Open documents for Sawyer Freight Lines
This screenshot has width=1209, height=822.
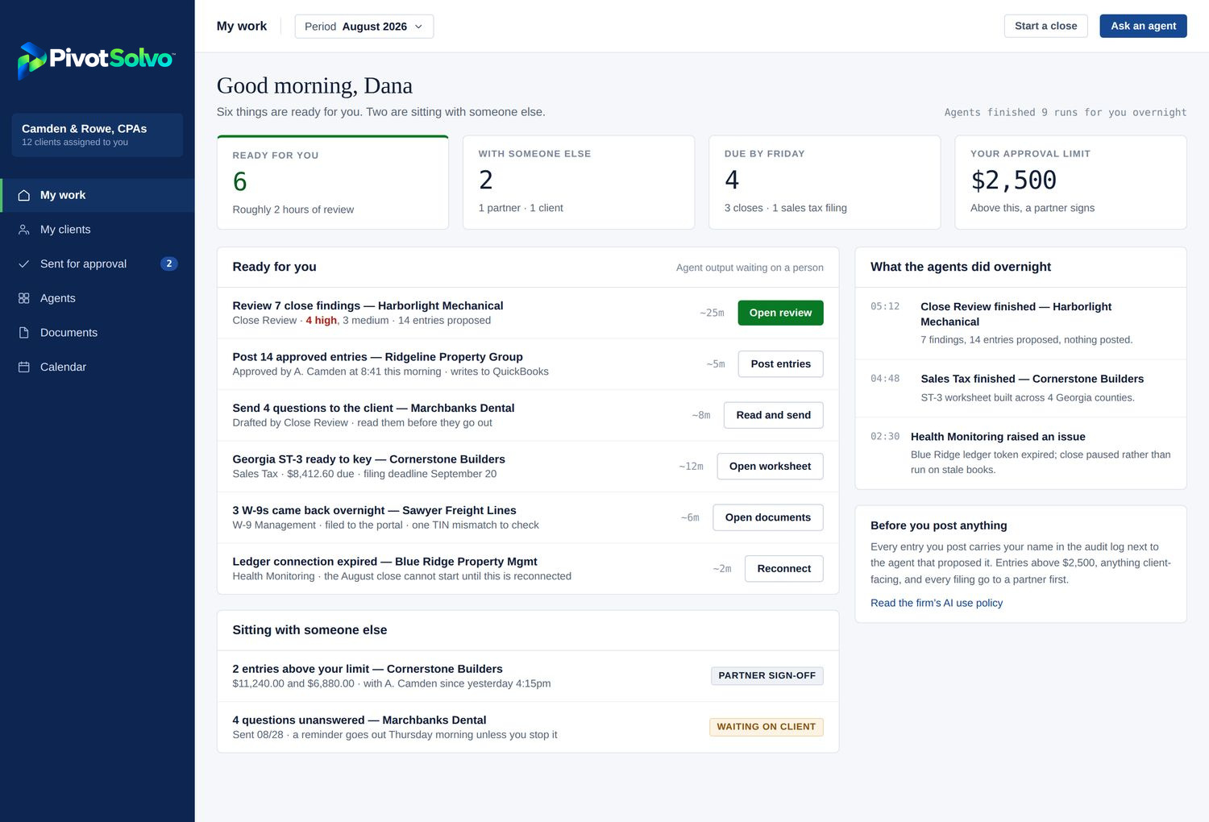point(768,517)
